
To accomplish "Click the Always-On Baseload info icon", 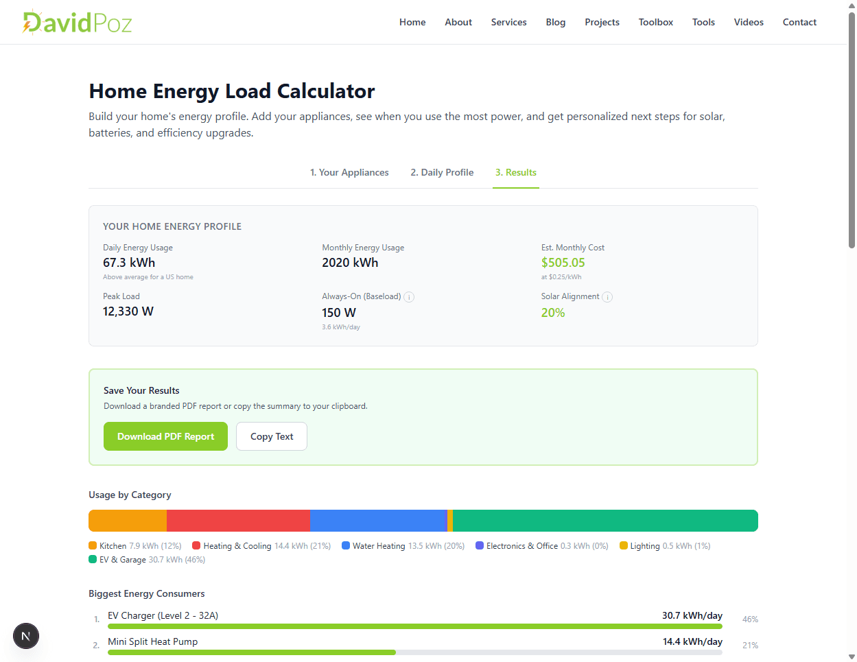I will [x=409, y=297].
